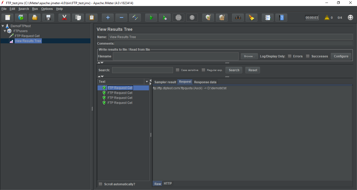Click the Stop test toolbar icon
The image size is (357, 190).
178,18
